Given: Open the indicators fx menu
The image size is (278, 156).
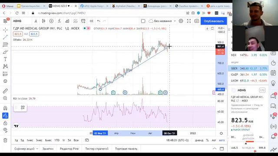Looking at the screenshot, I should 60,21.
